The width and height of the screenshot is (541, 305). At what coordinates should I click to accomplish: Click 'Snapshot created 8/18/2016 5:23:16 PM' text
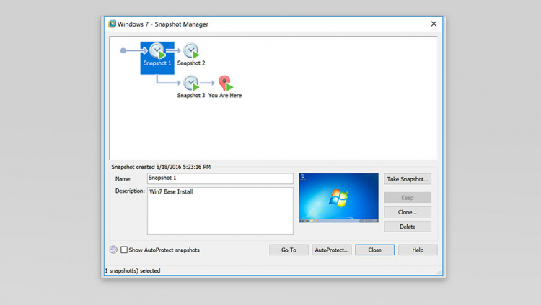pyautogui.click(x=161, y=167)
